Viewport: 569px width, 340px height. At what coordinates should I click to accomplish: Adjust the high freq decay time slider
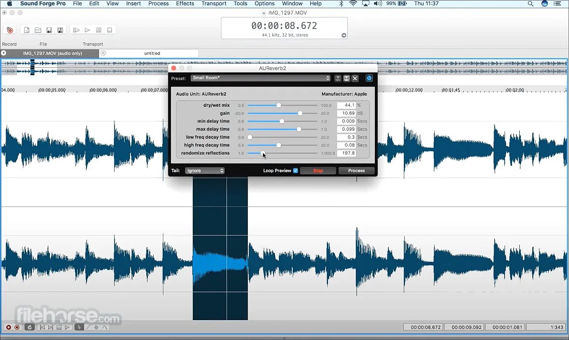(279, 145)
